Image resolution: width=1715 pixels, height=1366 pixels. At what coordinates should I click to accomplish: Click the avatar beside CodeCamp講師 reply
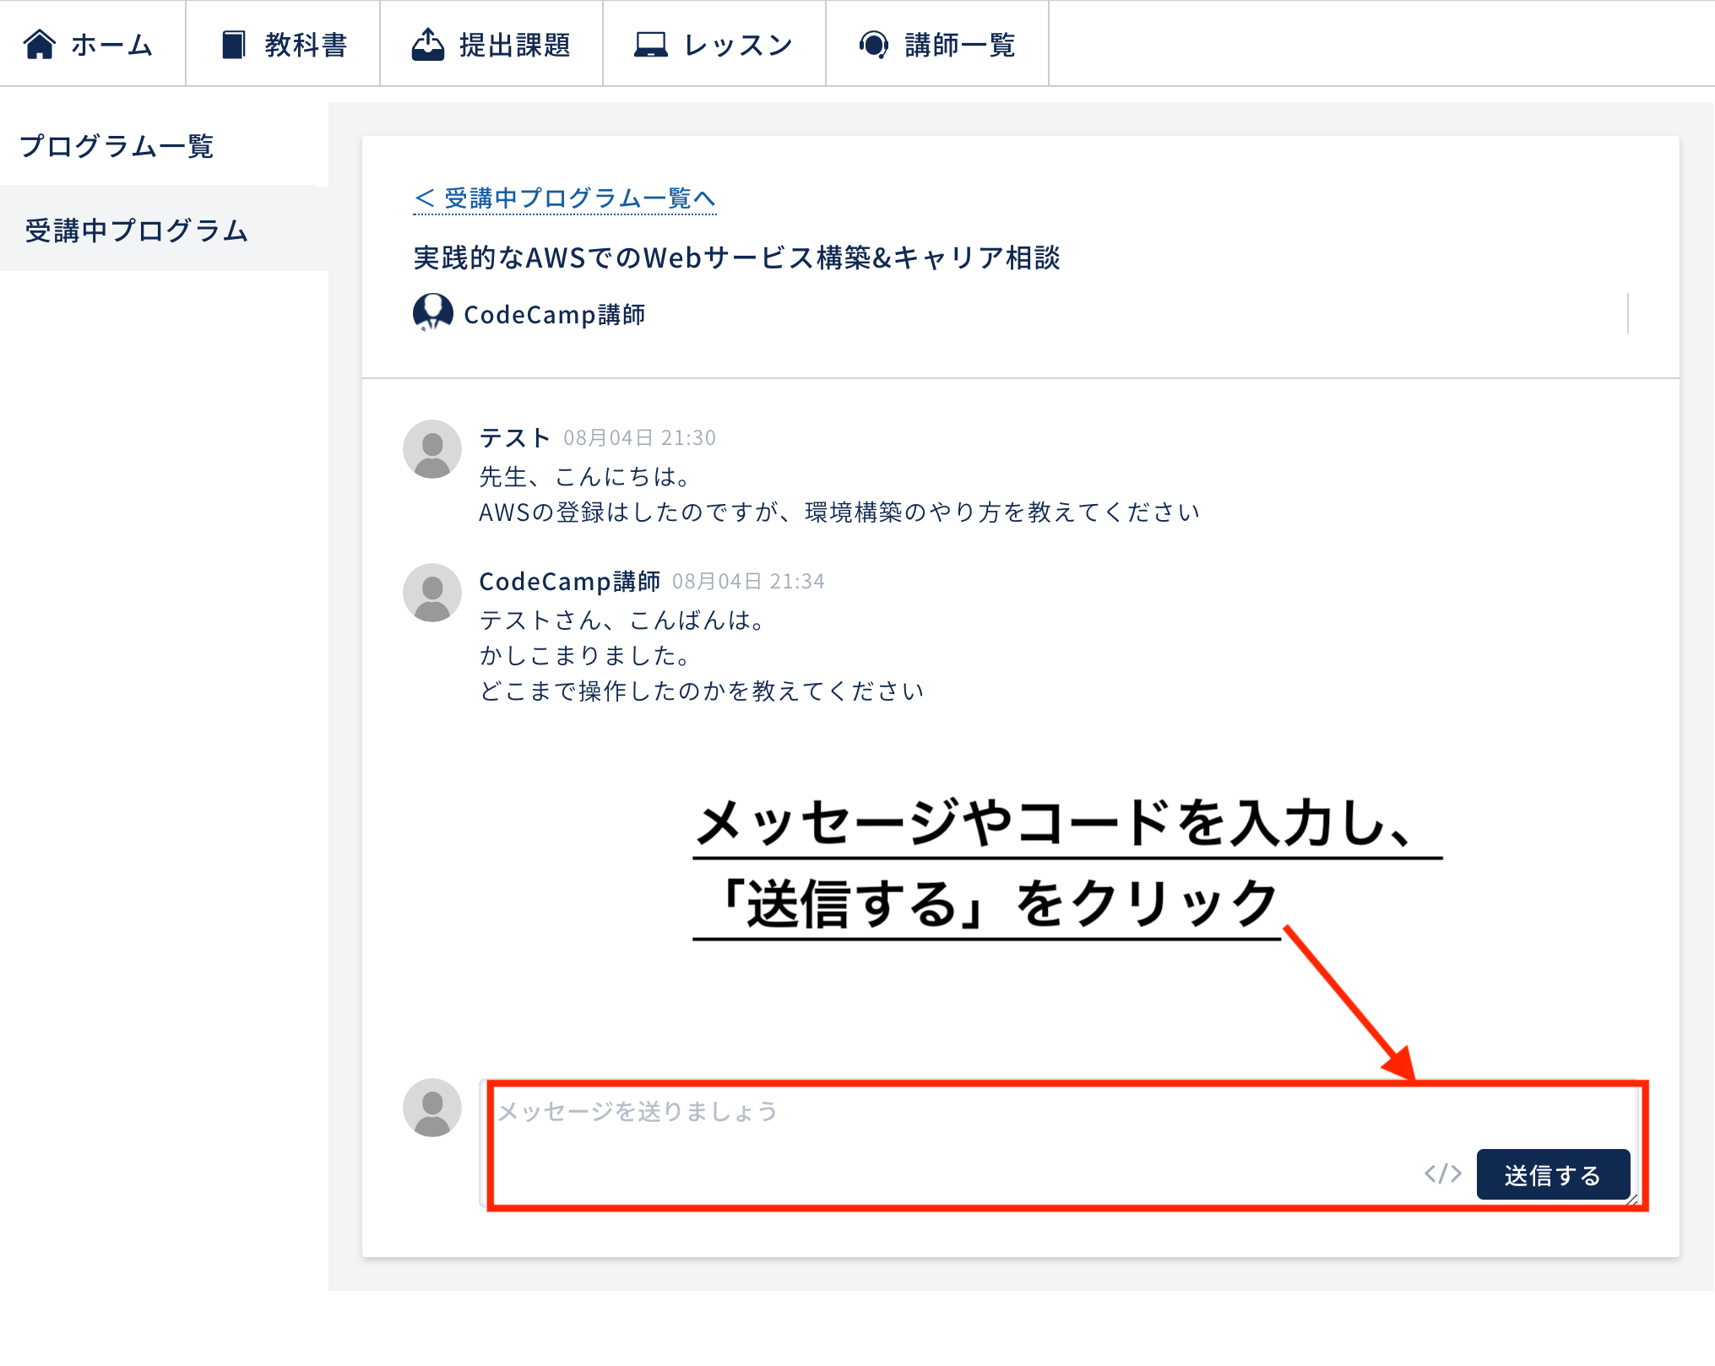point(432,593)
